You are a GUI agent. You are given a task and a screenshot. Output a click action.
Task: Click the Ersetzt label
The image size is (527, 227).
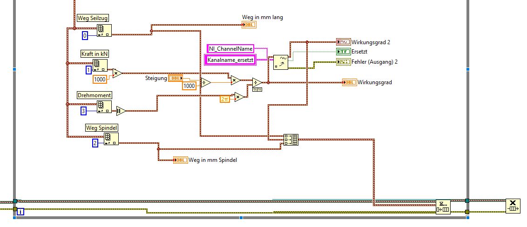[359, 52]
